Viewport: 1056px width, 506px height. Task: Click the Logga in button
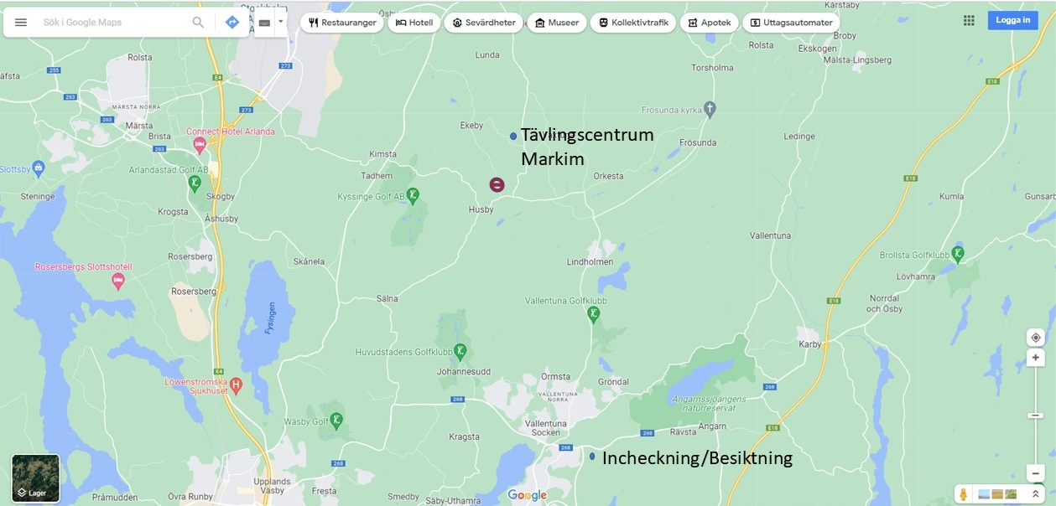click(x=1012, y=20)
